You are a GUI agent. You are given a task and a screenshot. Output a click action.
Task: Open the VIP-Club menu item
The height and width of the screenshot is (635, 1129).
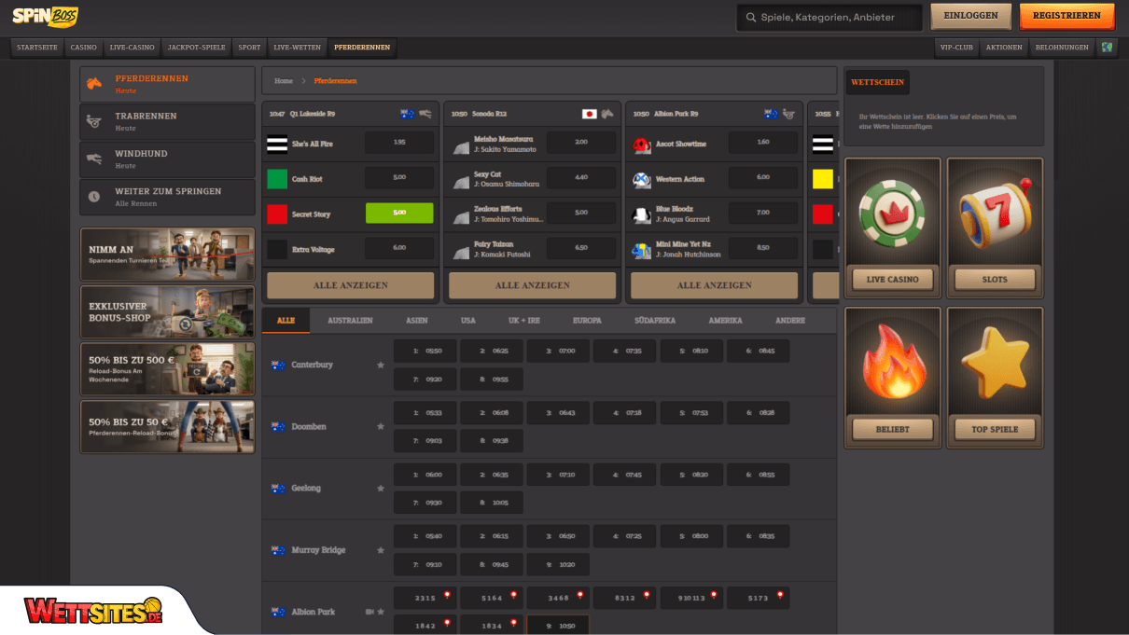point(956,48)
